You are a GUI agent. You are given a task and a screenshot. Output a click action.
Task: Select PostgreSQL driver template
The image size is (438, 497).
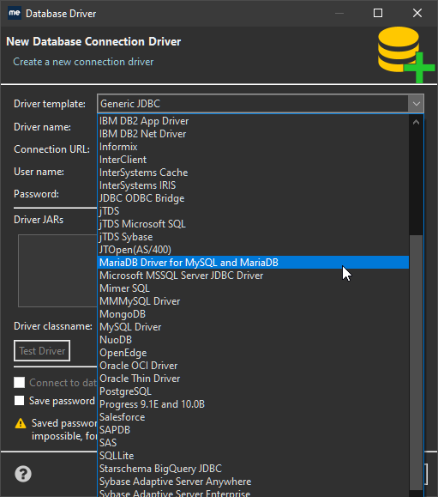click(x=253, y=391)
